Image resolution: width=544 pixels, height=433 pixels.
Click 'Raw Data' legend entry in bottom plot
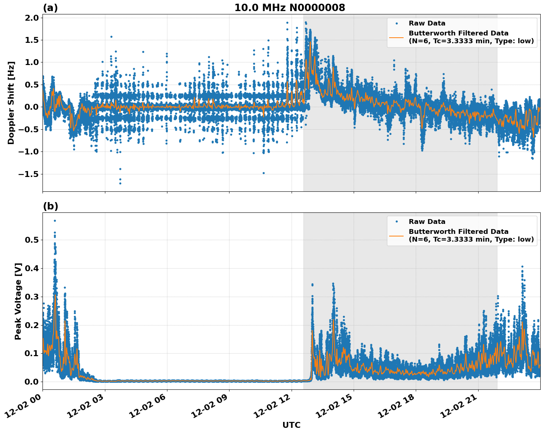(x=427, y=222)
